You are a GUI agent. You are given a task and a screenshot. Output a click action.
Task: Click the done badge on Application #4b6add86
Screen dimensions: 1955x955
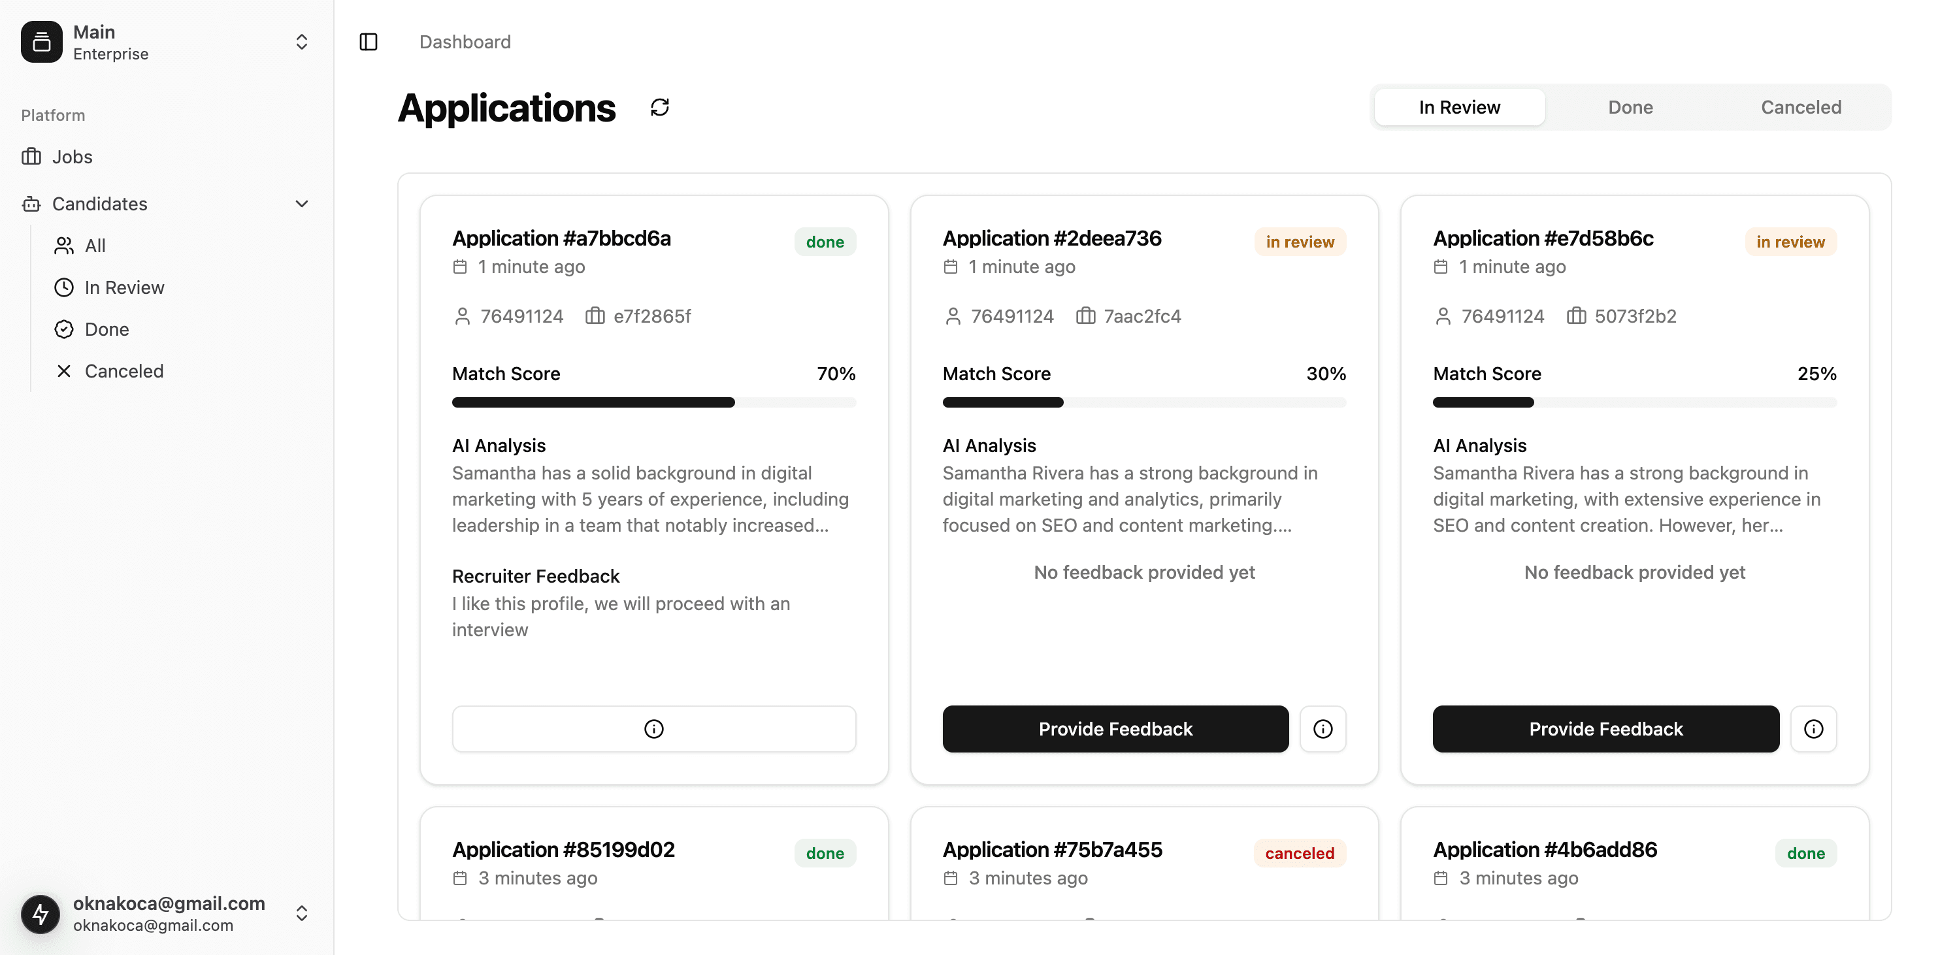1805,853
